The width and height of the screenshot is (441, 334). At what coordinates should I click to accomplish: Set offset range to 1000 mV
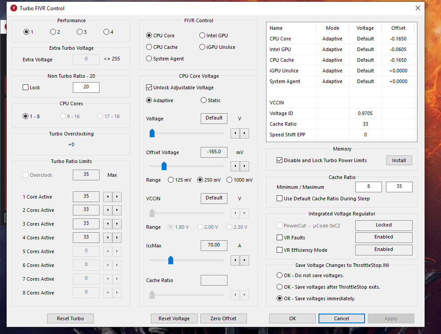[240, 180]
